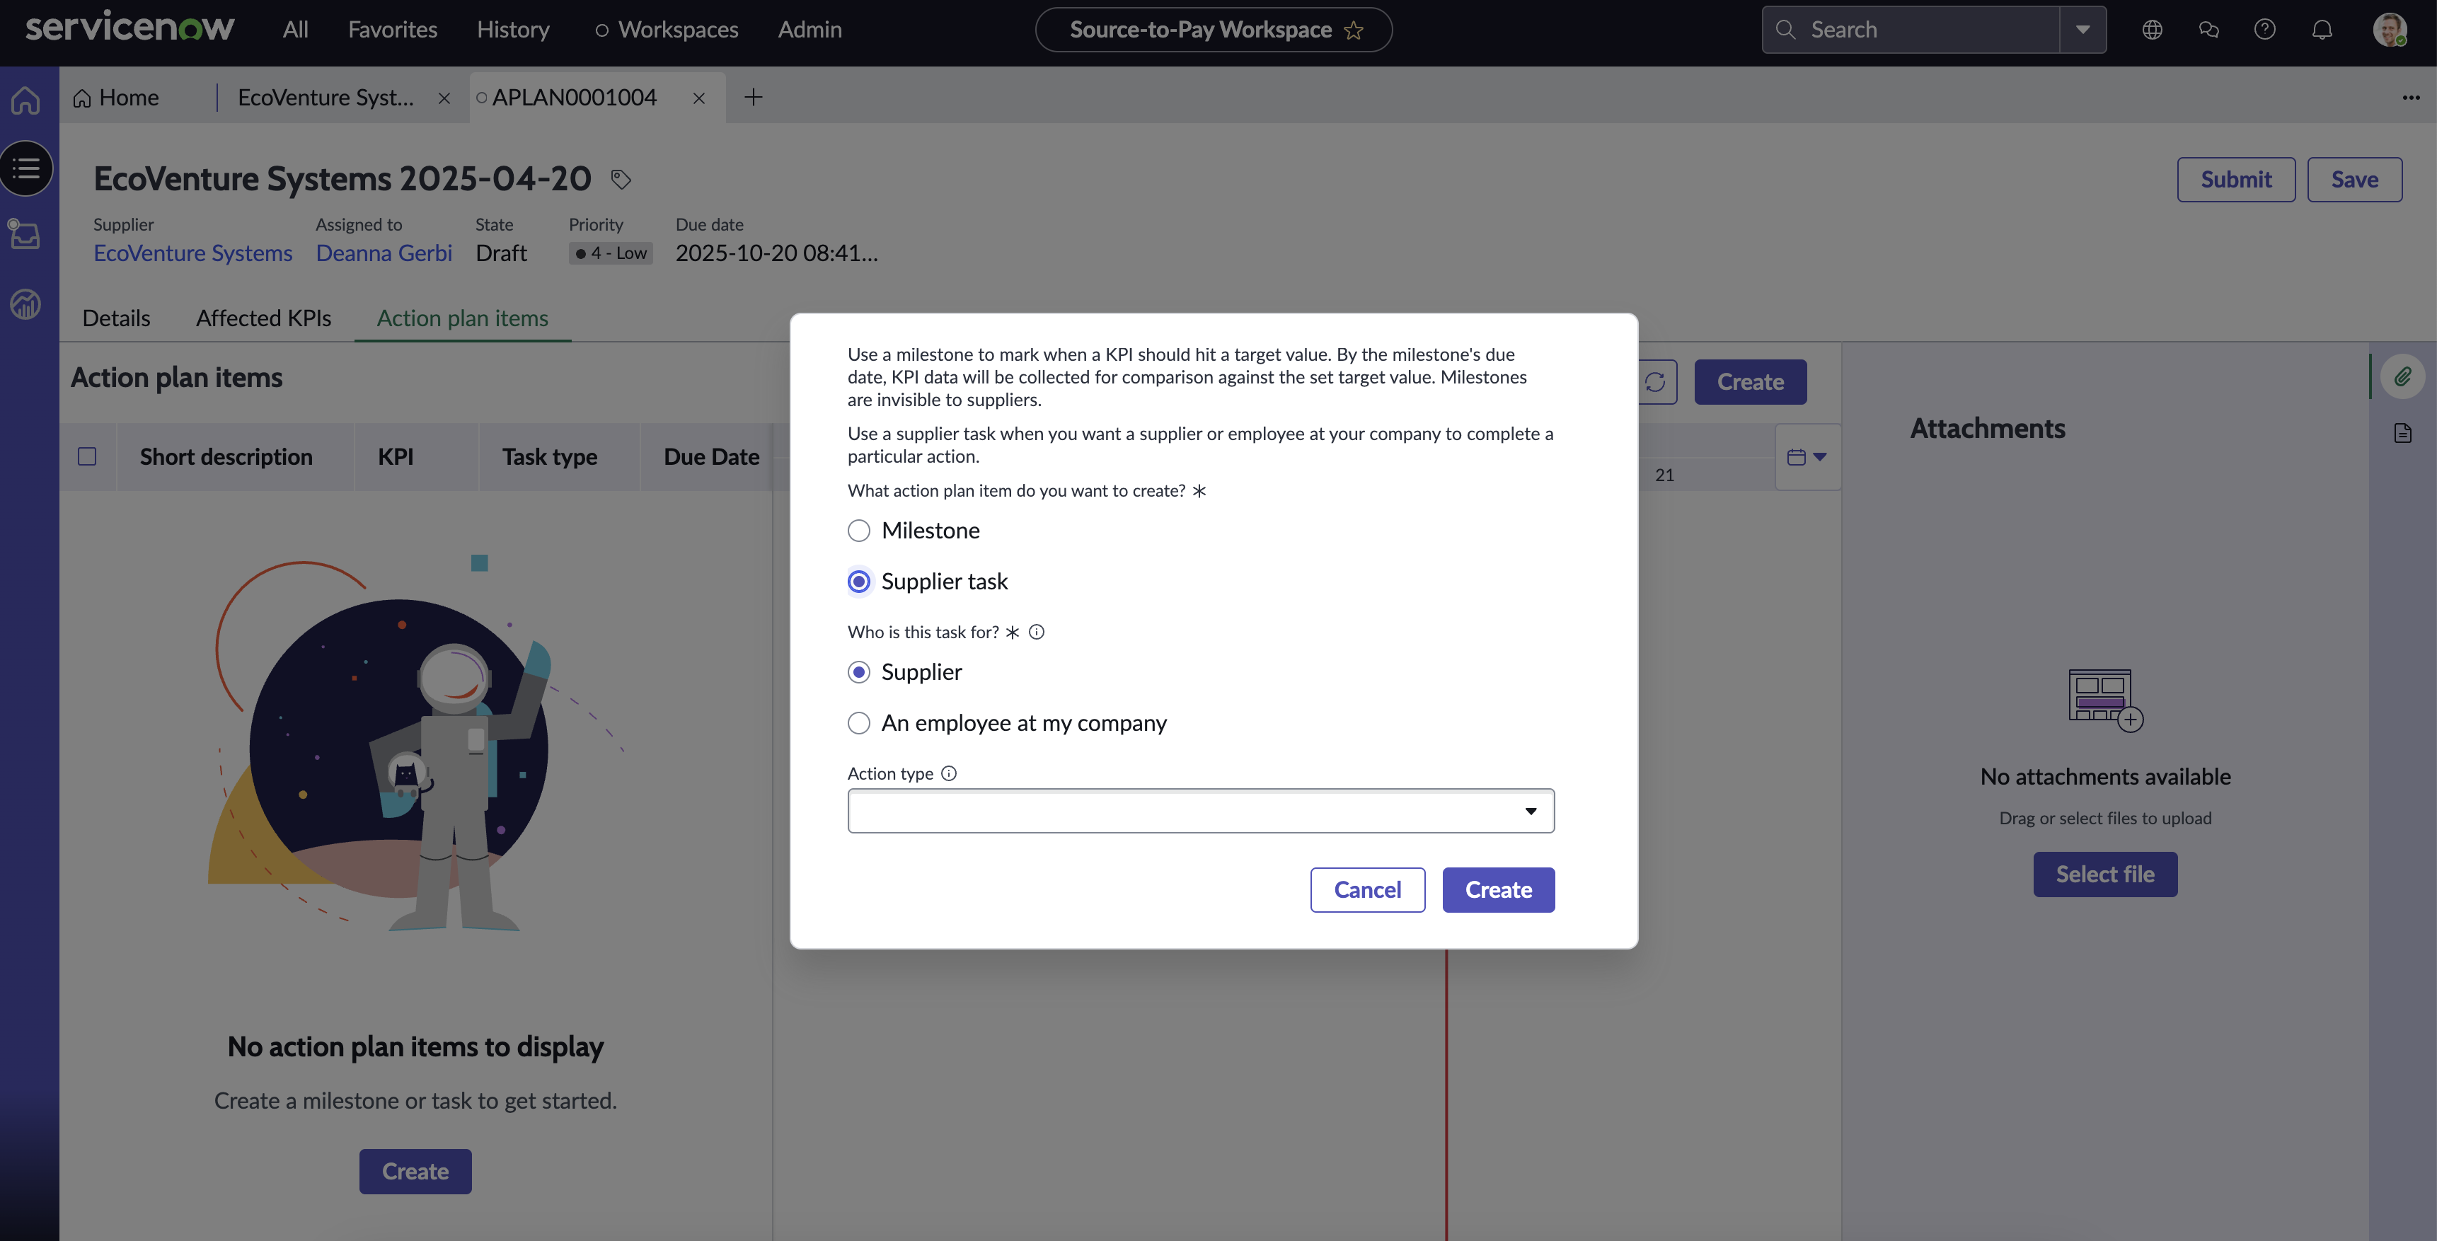
Task: Check the select-all rows checkbox
Action: click(87, 457)
